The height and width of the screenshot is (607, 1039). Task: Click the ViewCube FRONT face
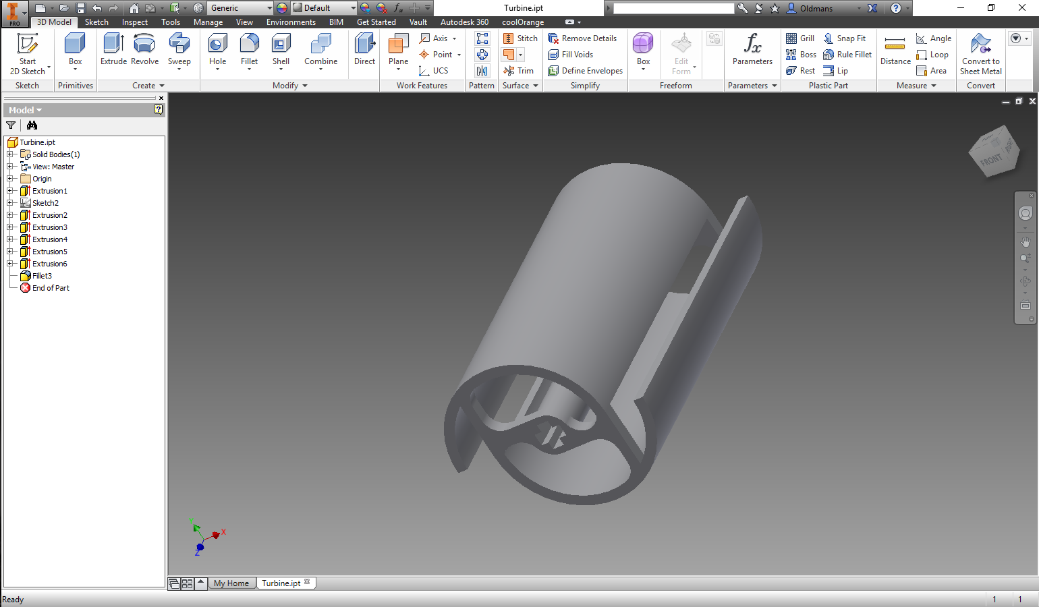click(x=990, y=161)
